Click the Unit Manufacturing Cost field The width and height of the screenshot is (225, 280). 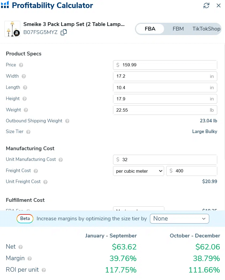pyautogui.click(x=168, y=160)
